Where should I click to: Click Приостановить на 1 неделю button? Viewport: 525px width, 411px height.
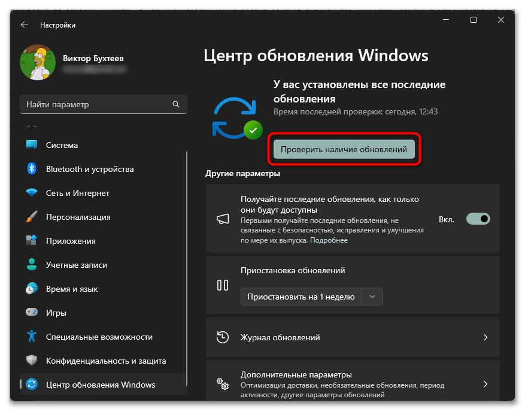pos(301,297)
